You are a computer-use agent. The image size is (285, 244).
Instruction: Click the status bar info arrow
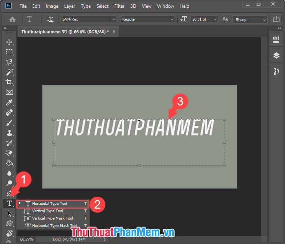coord(105,239)
